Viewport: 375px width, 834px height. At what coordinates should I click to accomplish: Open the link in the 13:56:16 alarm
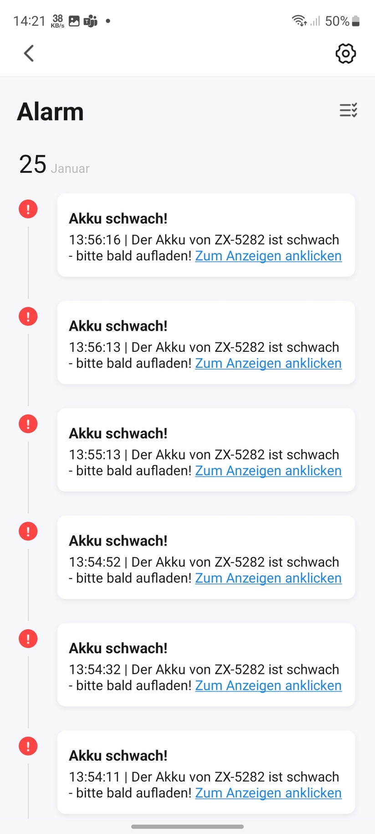click(x=268, y=256)
